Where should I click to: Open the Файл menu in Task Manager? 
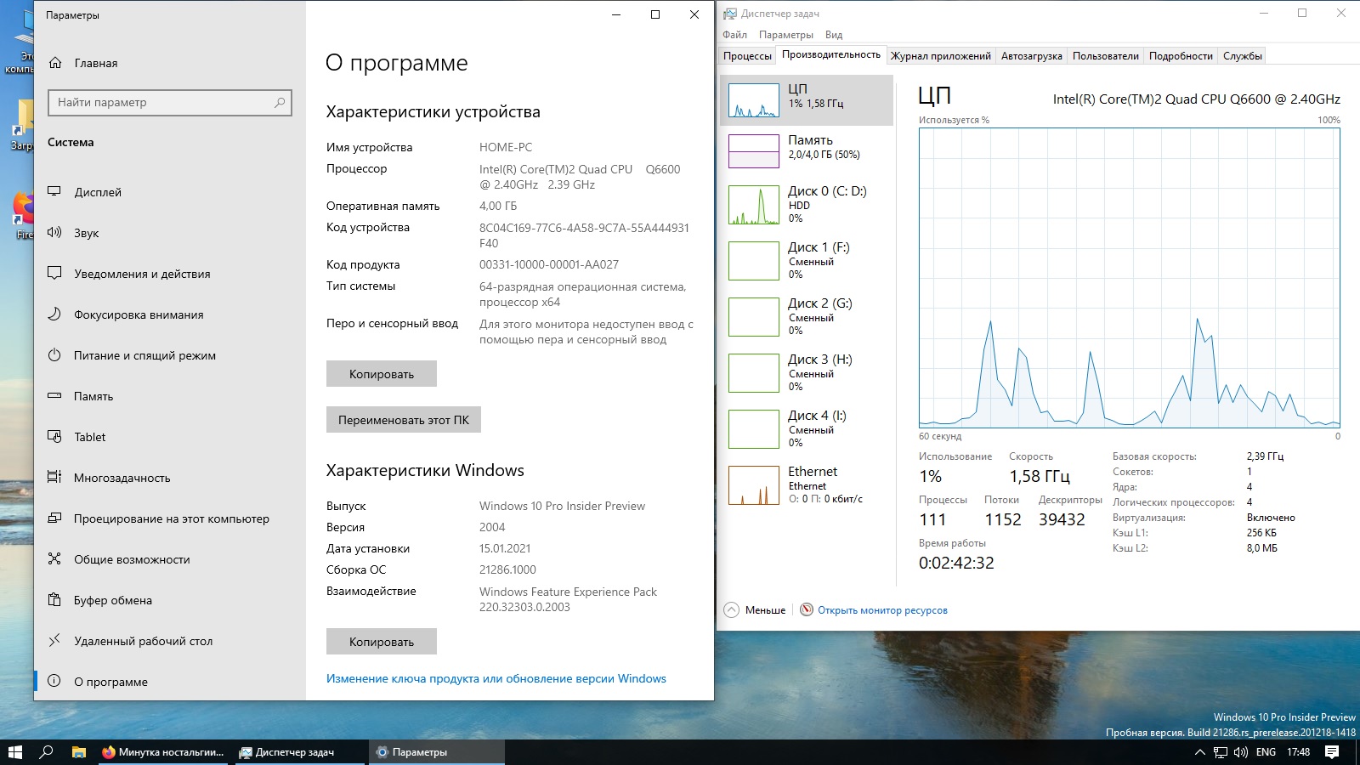tap(734, 35)
